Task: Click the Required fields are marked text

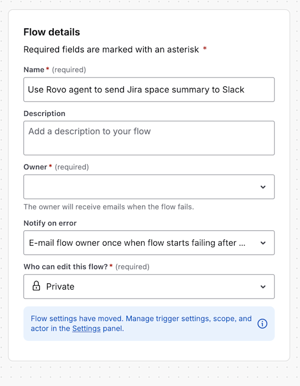Action: tap(111, 49)
